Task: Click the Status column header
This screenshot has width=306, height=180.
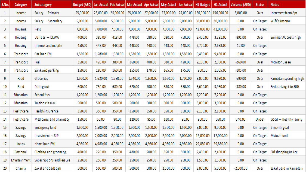Action: (x=260, y=5)
